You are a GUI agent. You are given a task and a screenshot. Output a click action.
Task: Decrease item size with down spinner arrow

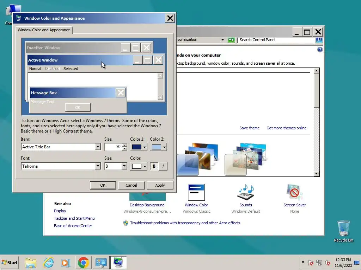coord(124,149)
